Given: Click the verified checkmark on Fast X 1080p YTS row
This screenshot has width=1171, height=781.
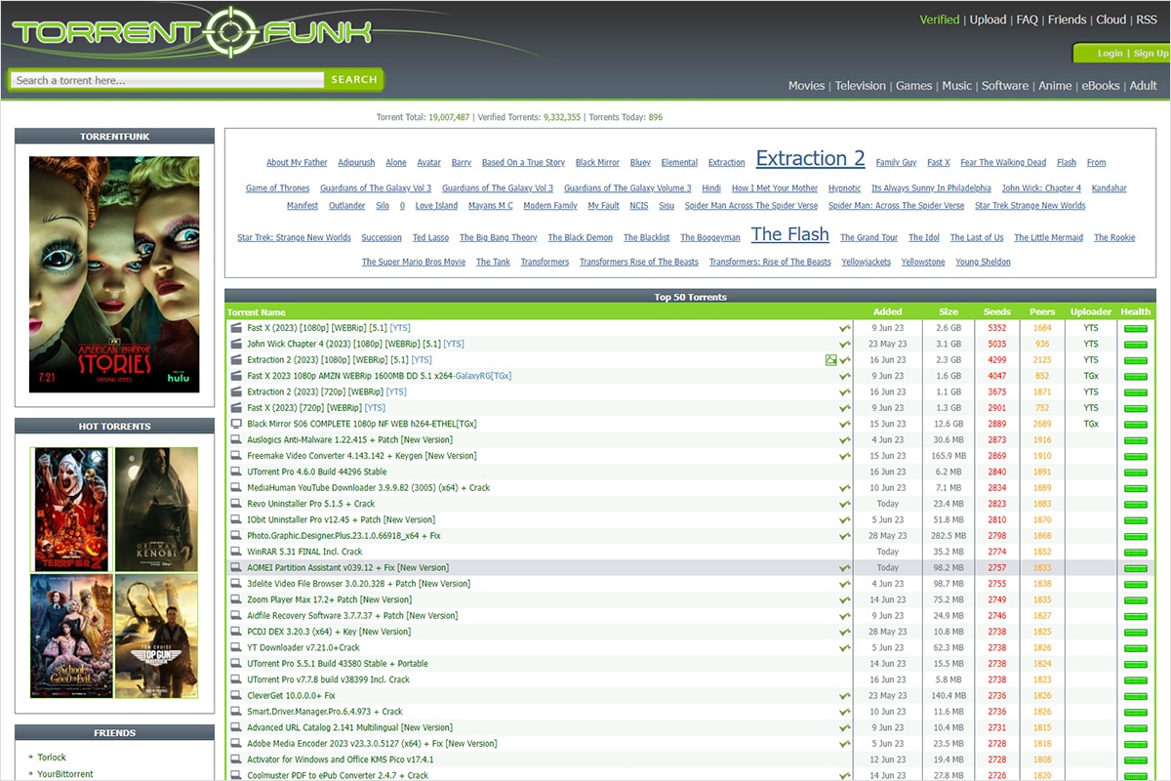Looking at the screenshot, I should pyautogui.click(x=844, y=328).
